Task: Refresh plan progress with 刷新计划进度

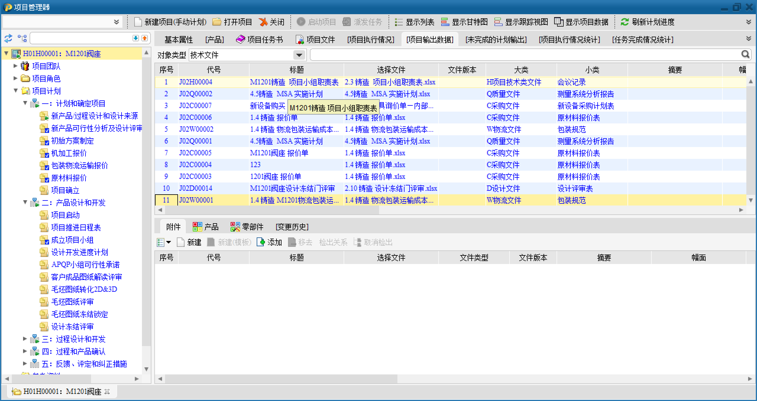Action: tap(648, 22)
